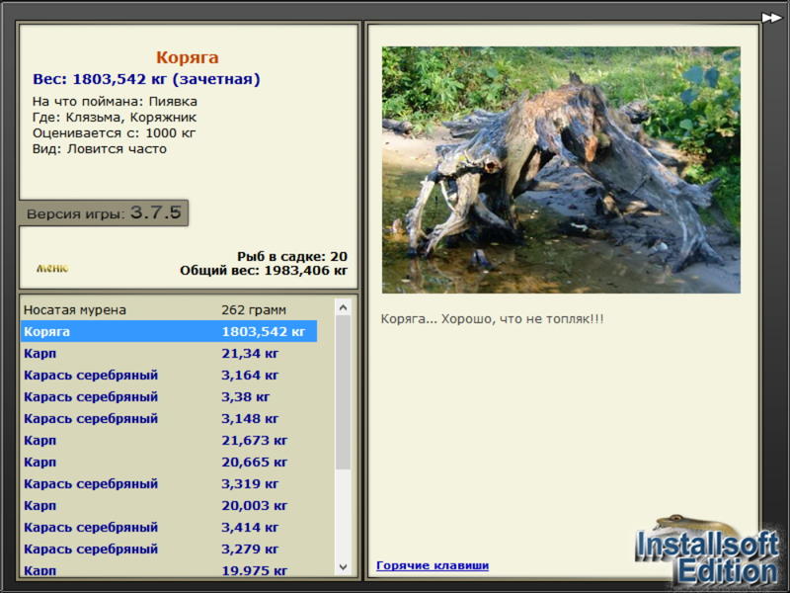The width and height of the screenshot is (790, 593).
Task: Select the highlighted Коряга 1803,542 кг row
Action: 169,331
